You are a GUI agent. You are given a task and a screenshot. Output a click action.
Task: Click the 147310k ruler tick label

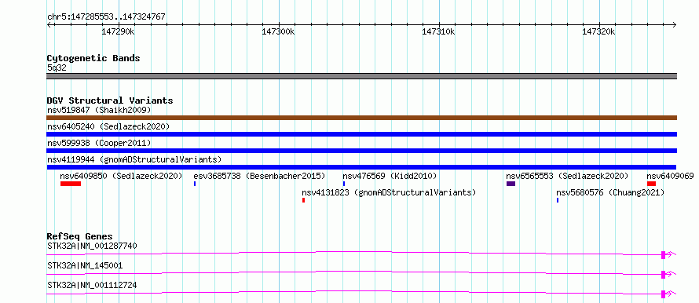pyautogui.click(x=439, y=32)
